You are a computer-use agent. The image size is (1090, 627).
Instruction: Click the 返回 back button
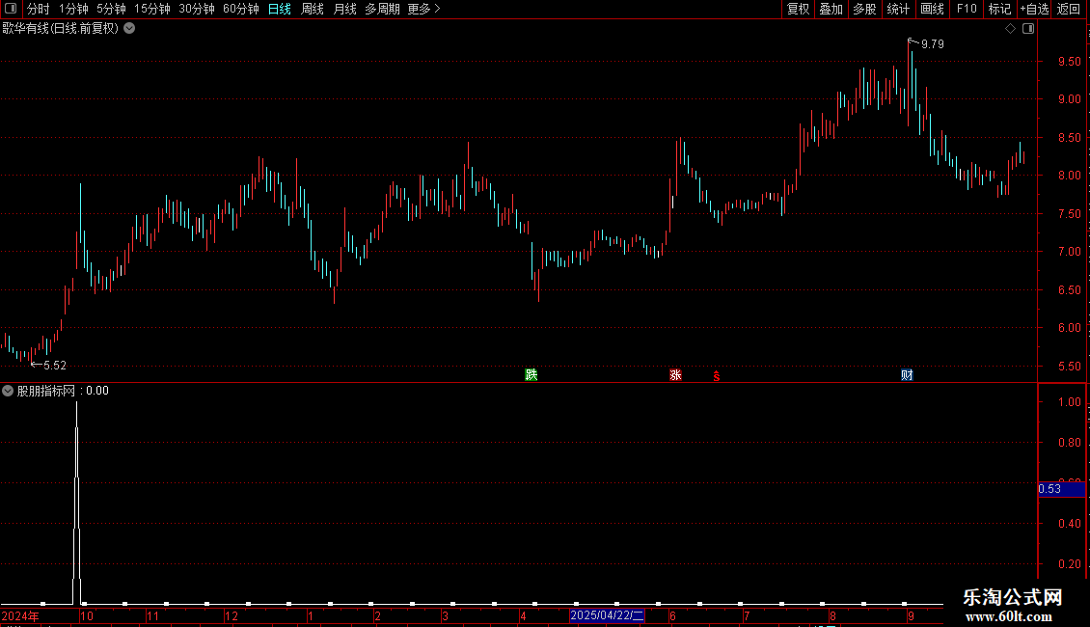click(x=1069, y=9)
